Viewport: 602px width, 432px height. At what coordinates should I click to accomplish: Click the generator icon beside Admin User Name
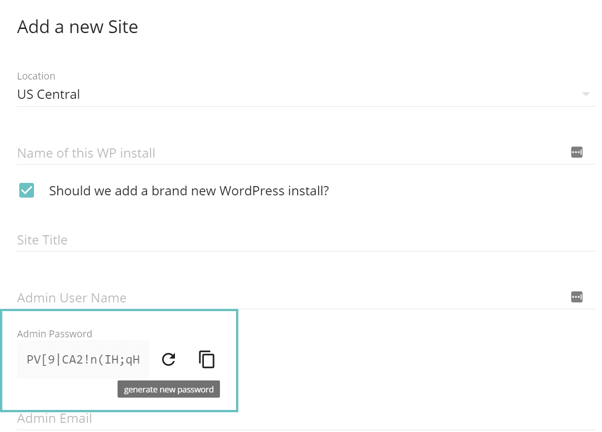[577, 296]
